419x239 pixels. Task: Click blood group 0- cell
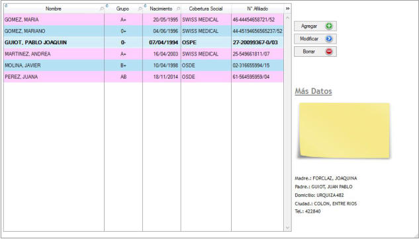123,43
